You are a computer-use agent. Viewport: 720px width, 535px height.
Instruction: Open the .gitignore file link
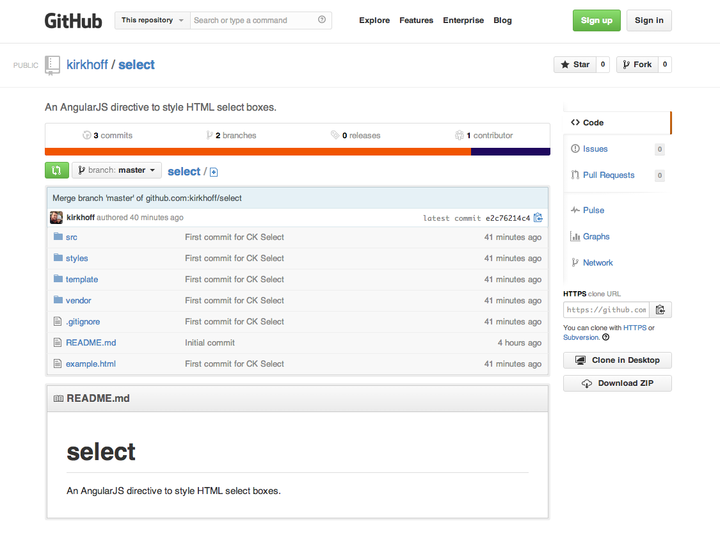(83, 321)
